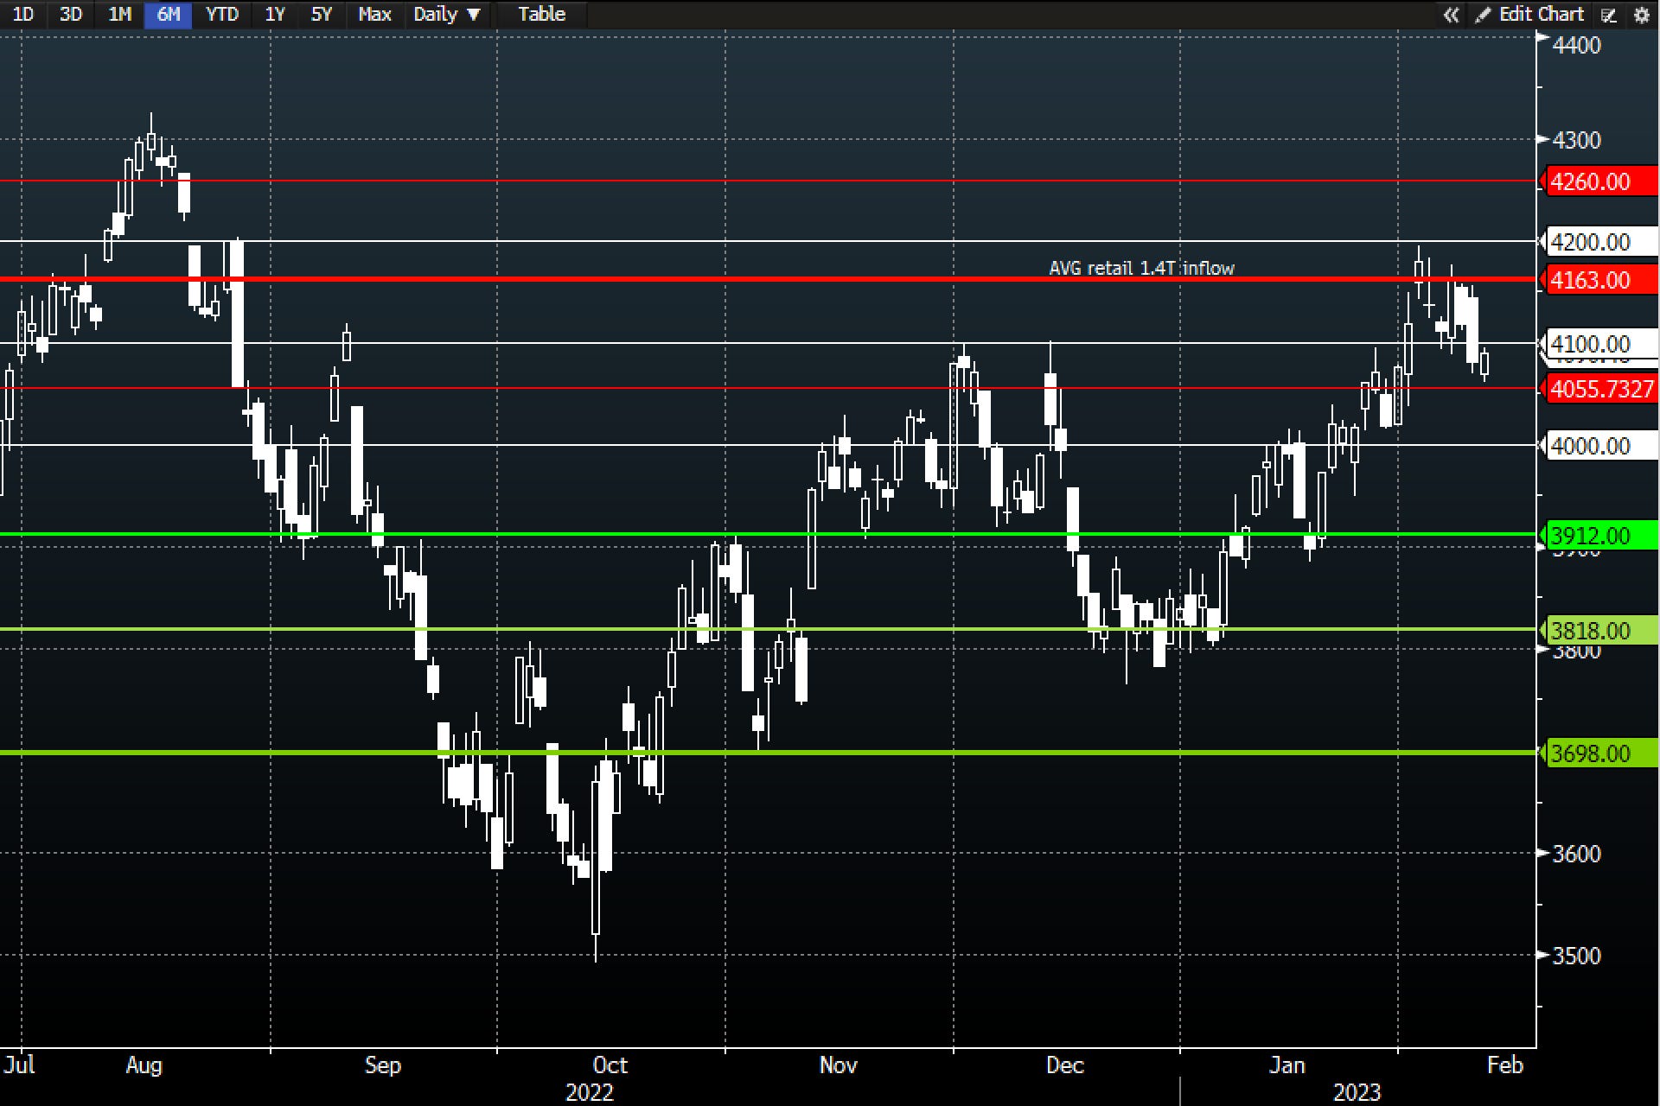Show the Max time range
Screen dimensions: 1660x1106
(374, 14)
